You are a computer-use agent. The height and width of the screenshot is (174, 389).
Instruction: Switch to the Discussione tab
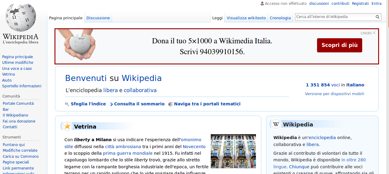(x=98, y=18)
